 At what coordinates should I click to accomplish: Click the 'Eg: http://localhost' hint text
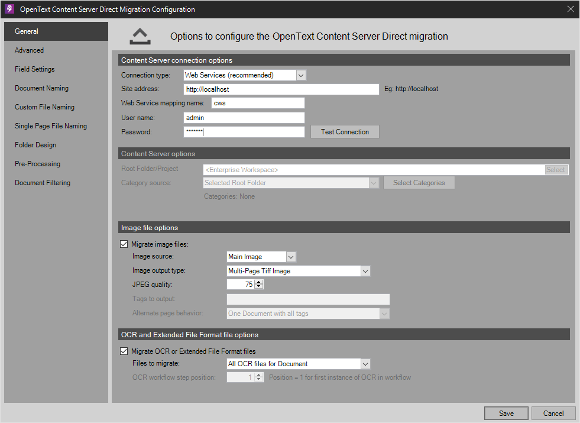pyautogui.click(x=411, y=89)
